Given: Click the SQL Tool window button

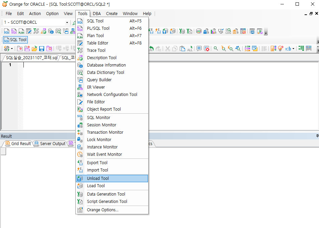Looking at the screenshot, I should pos(15,40).
